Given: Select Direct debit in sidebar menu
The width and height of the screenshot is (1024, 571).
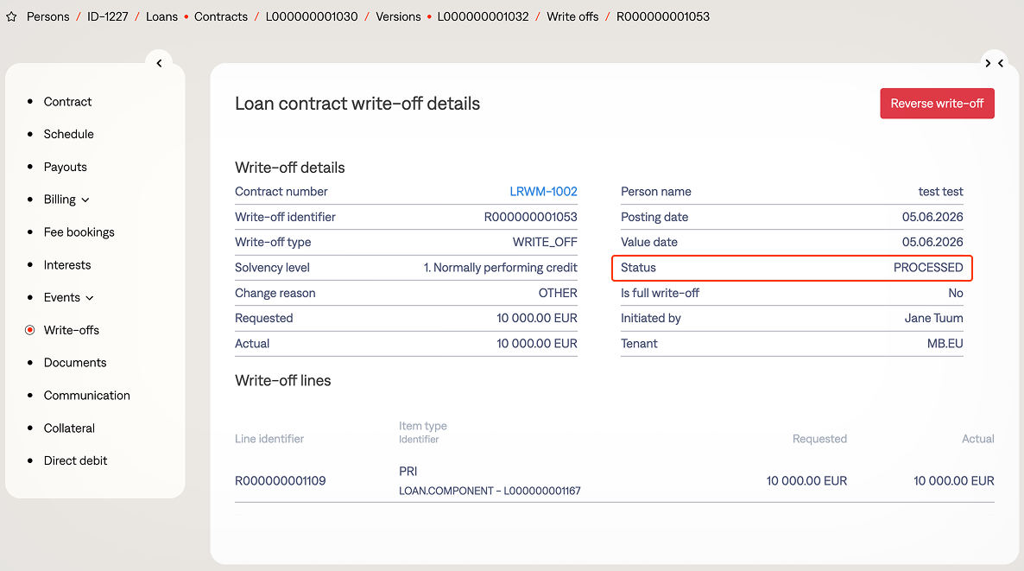Looking at the screenshot, I should tap(75, 461).
